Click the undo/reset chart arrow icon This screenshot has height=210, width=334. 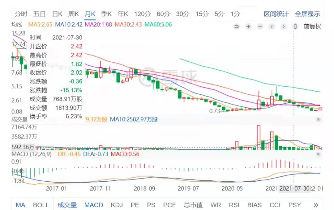click(237, 27)
